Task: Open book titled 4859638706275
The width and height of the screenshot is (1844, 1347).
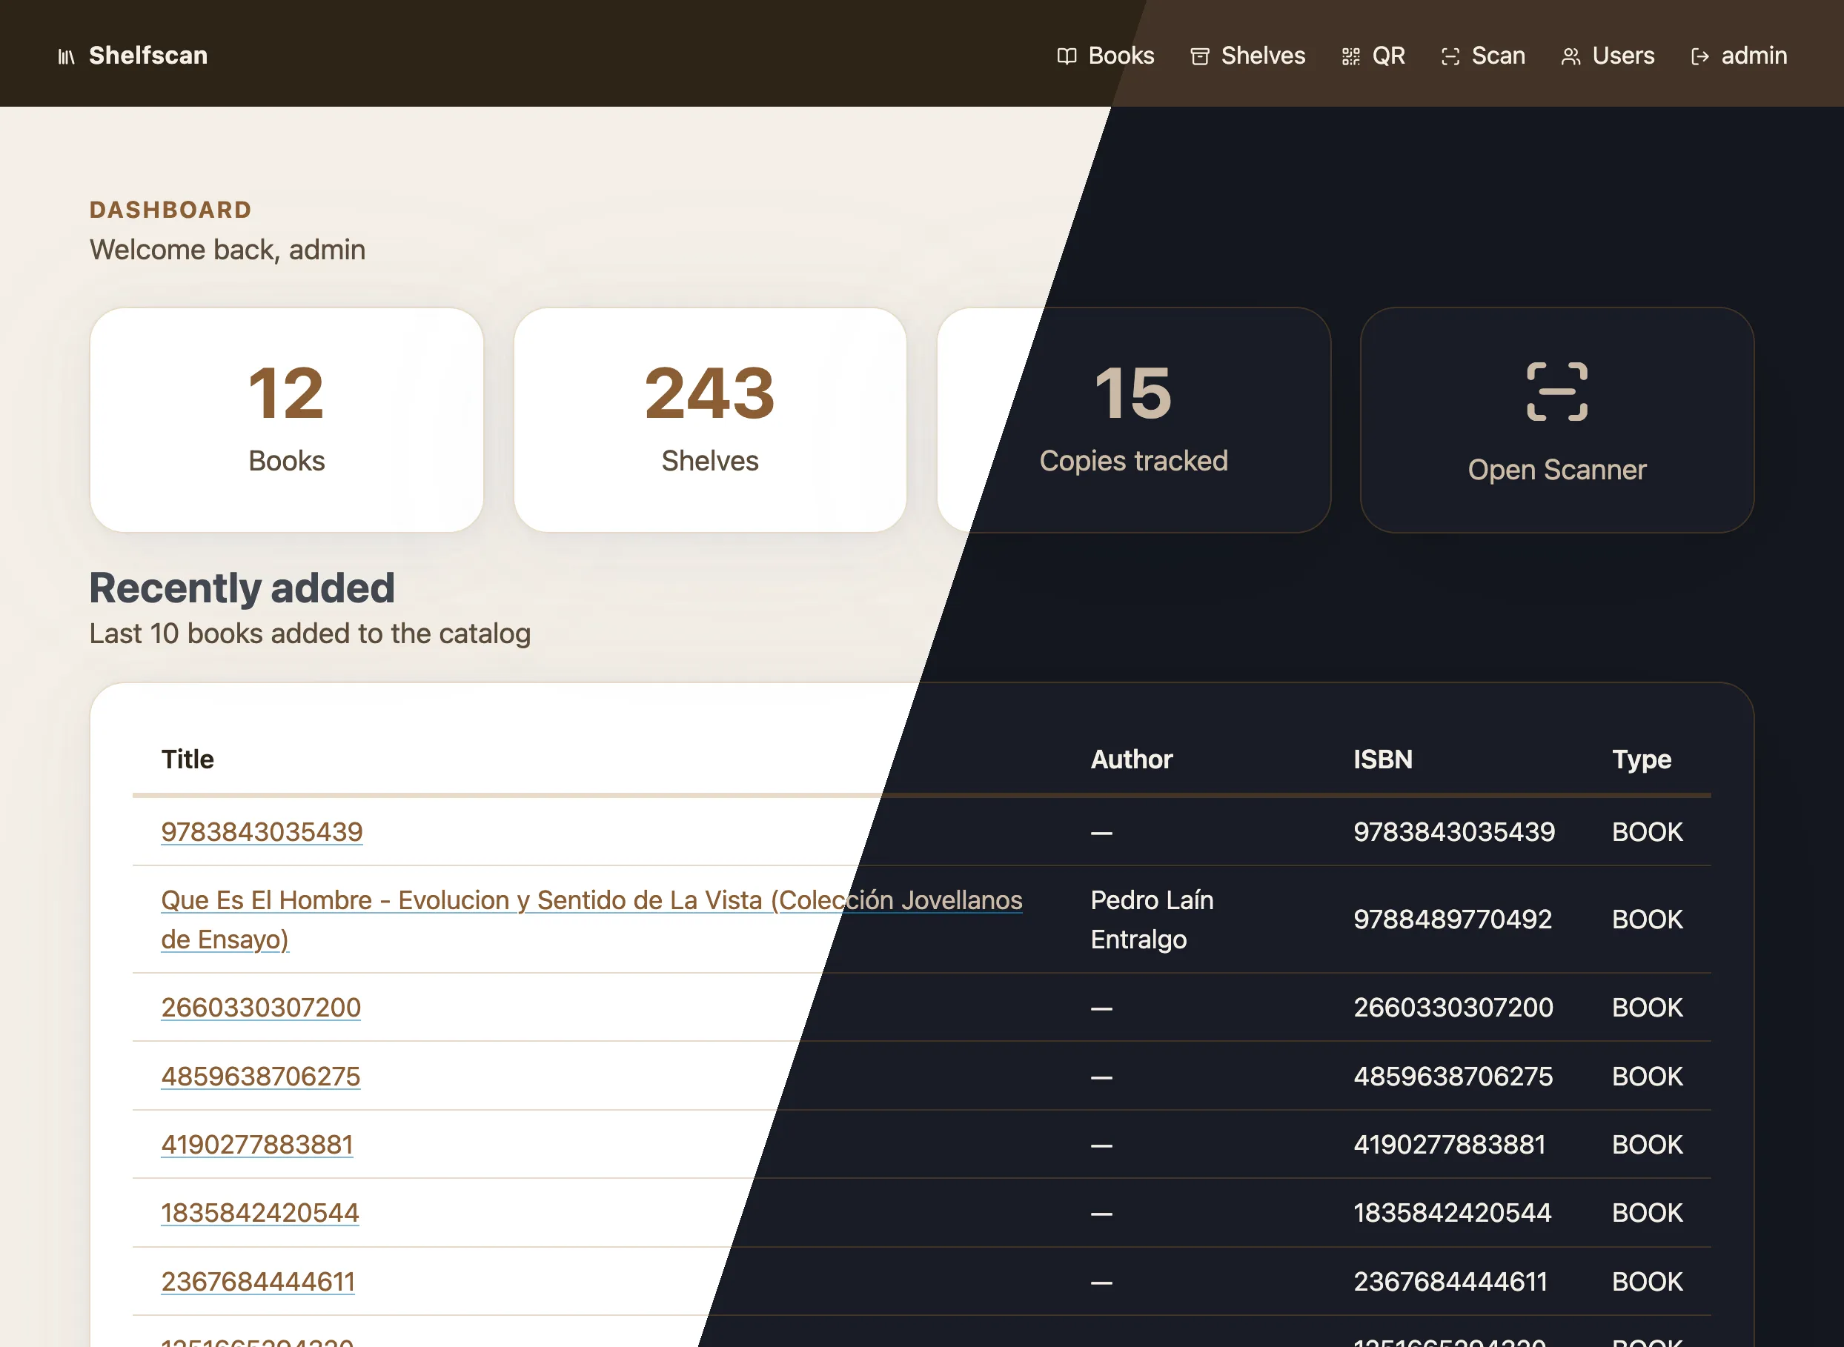Action: (x=260, y=1077)
